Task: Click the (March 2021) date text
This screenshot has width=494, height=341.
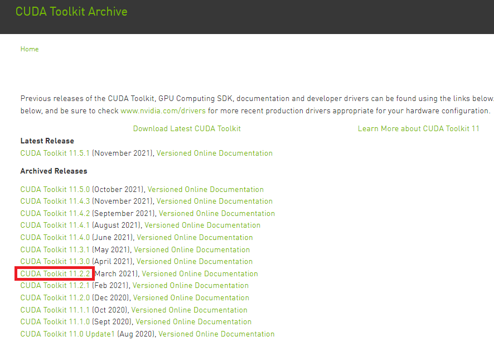Action: click(x=115, y=274)
